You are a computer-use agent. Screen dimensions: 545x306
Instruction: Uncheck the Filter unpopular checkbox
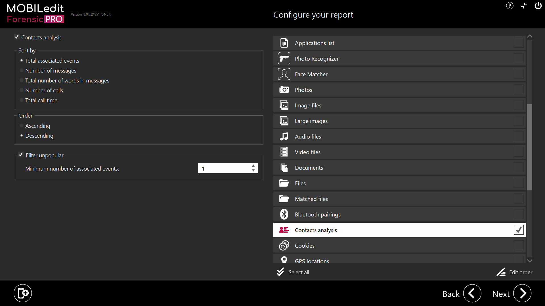tap(21, 155)
